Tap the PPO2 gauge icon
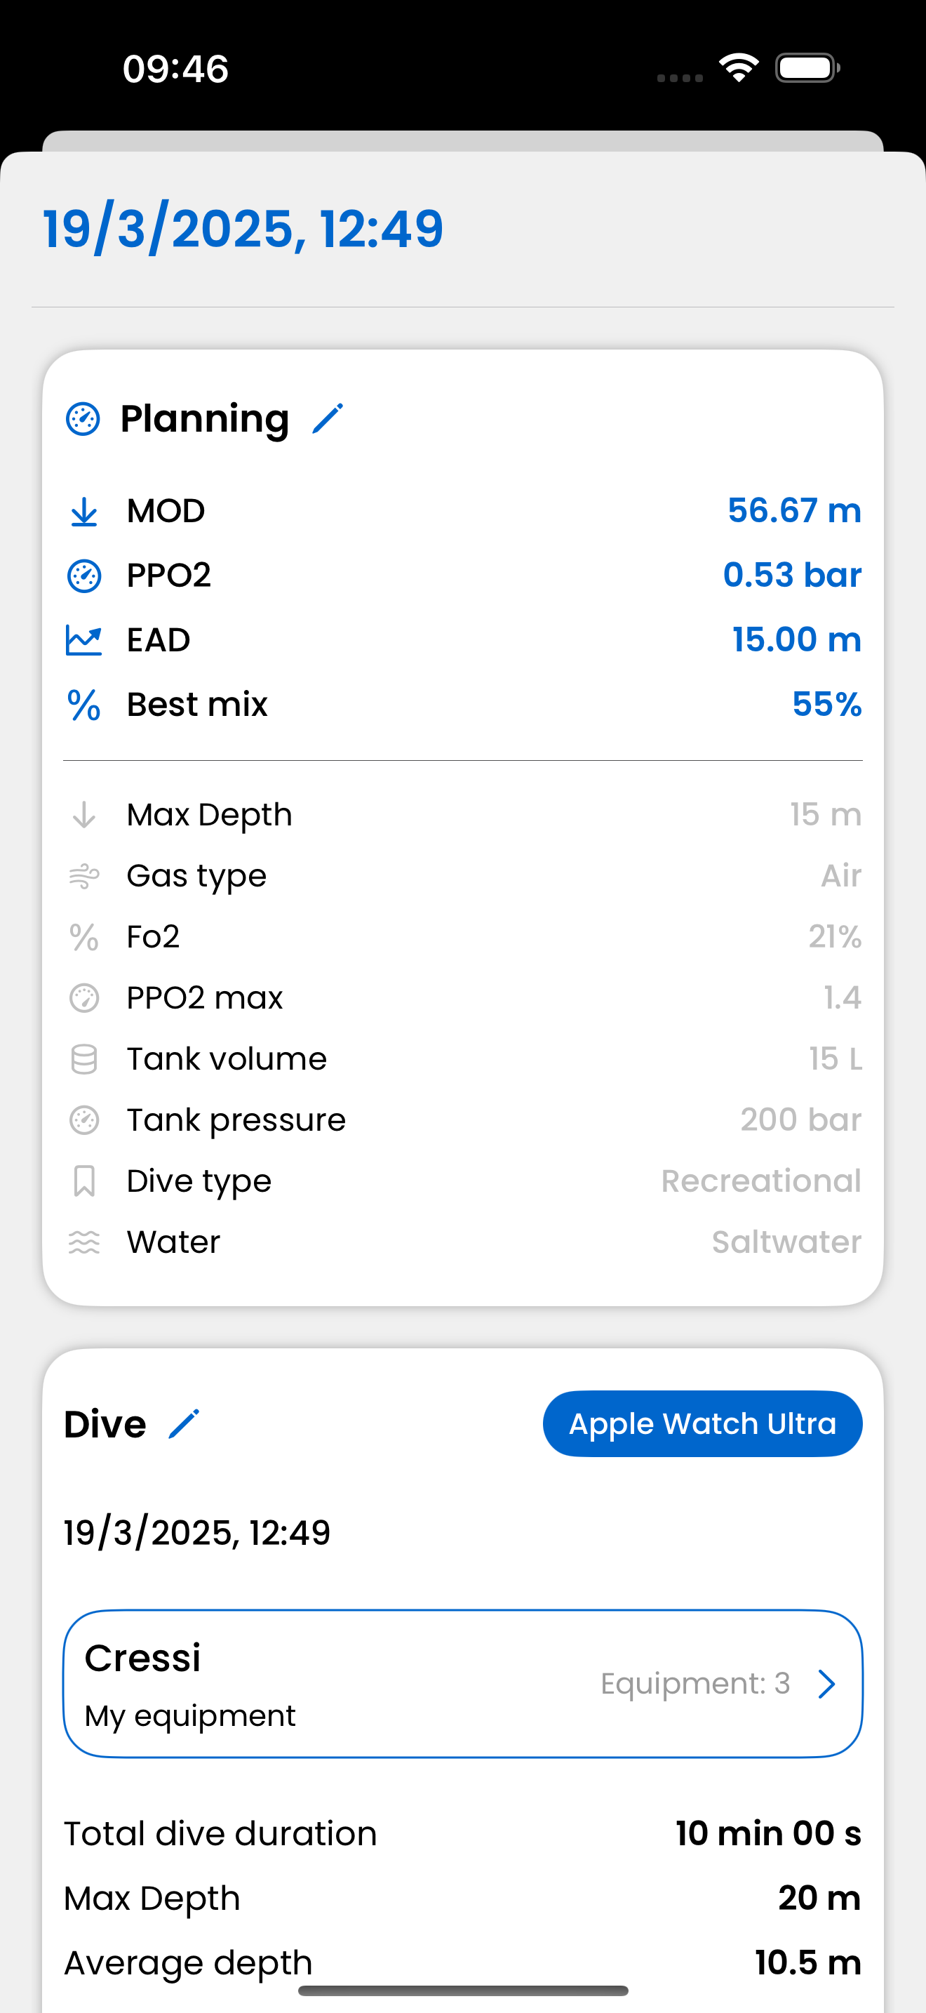The height and width of the screenshot is (2013, 926). (x=83, y=576)
